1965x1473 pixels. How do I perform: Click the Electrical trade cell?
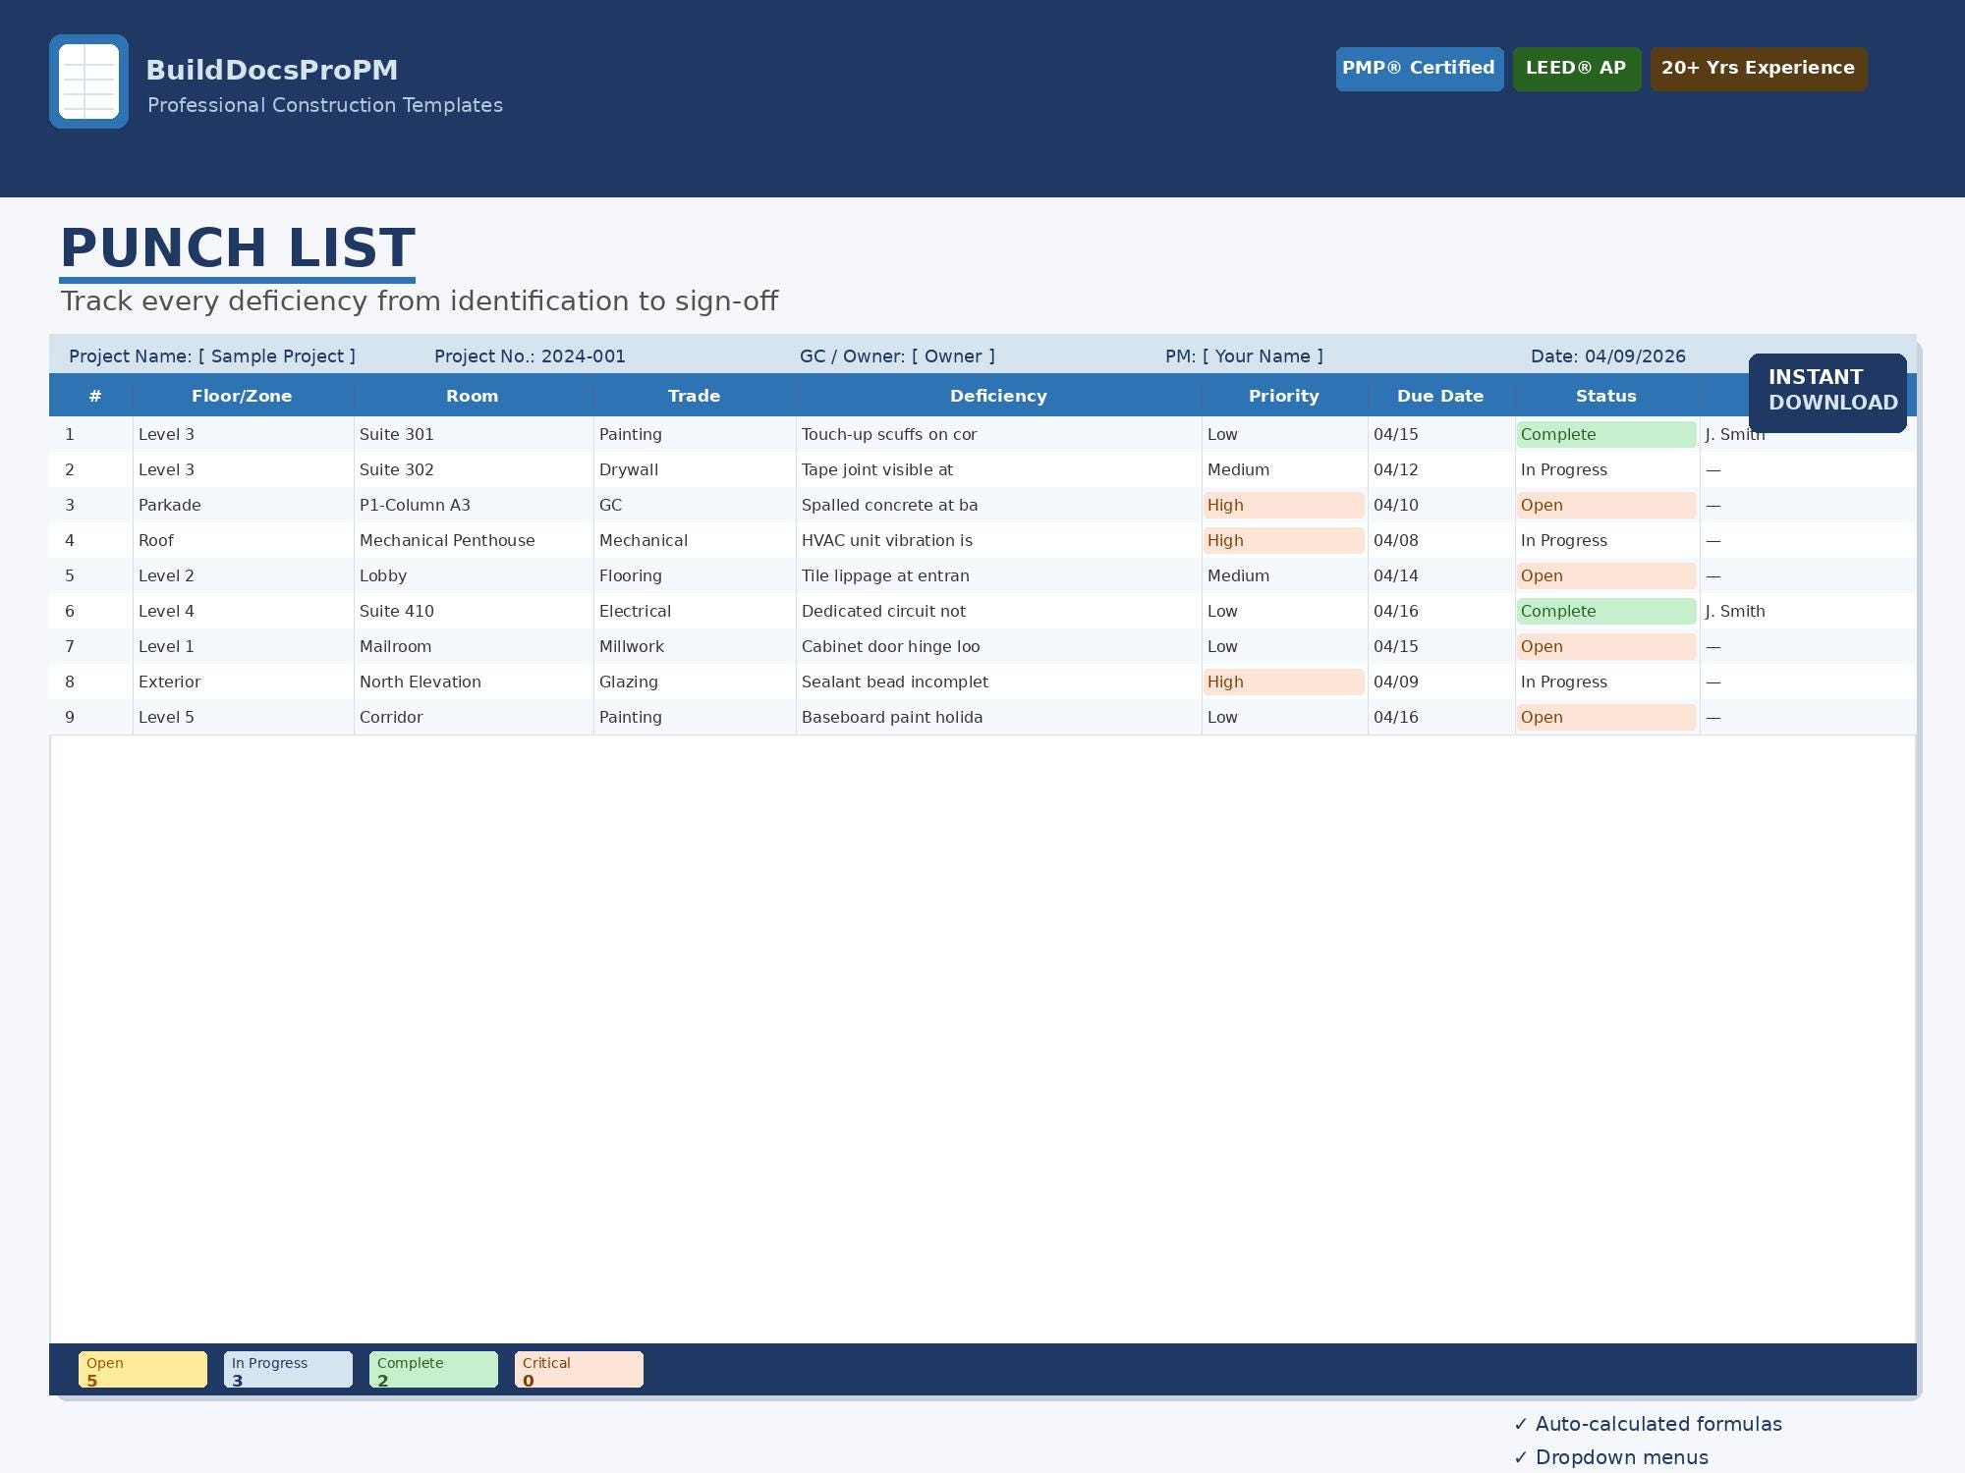(x=695, y=611)
